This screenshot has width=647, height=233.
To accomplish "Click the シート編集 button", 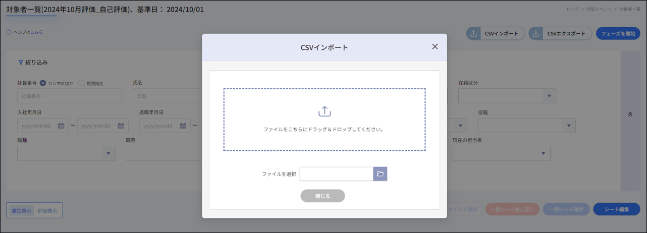I will coord(617,209).
